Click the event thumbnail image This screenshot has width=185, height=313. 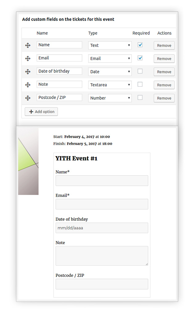[28, 161]
